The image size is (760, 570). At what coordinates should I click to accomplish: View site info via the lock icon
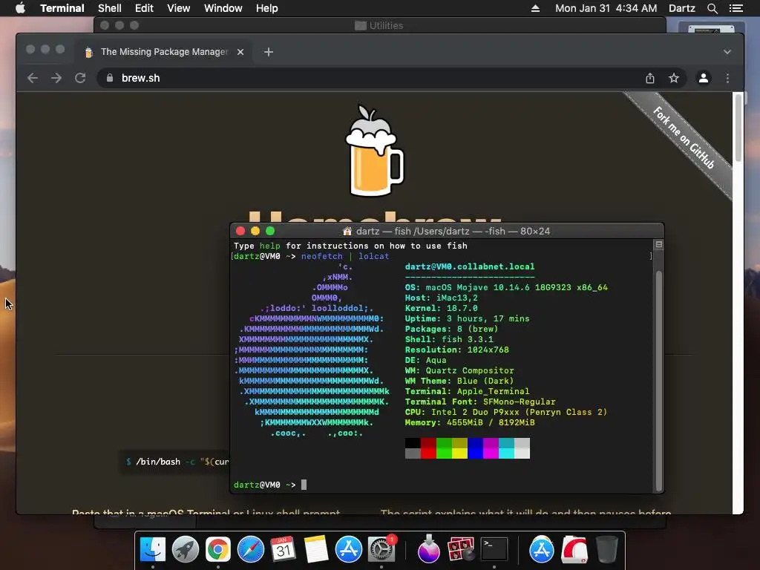(x=110, y=78)
